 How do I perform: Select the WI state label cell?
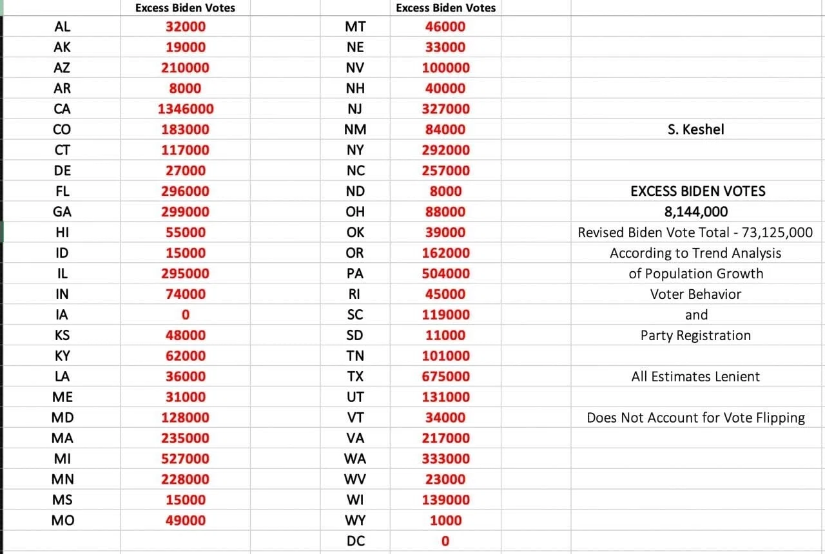click(355, 500)
